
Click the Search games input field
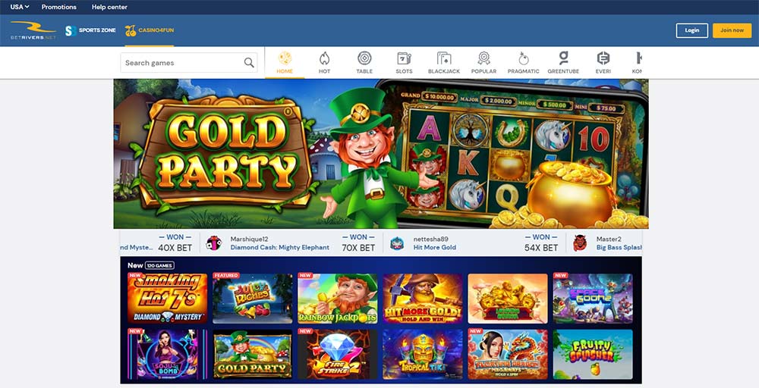(189, 63)
